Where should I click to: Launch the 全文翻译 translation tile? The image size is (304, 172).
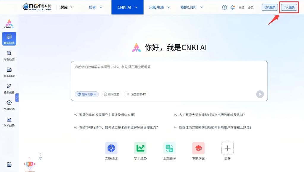click(169, 148)
